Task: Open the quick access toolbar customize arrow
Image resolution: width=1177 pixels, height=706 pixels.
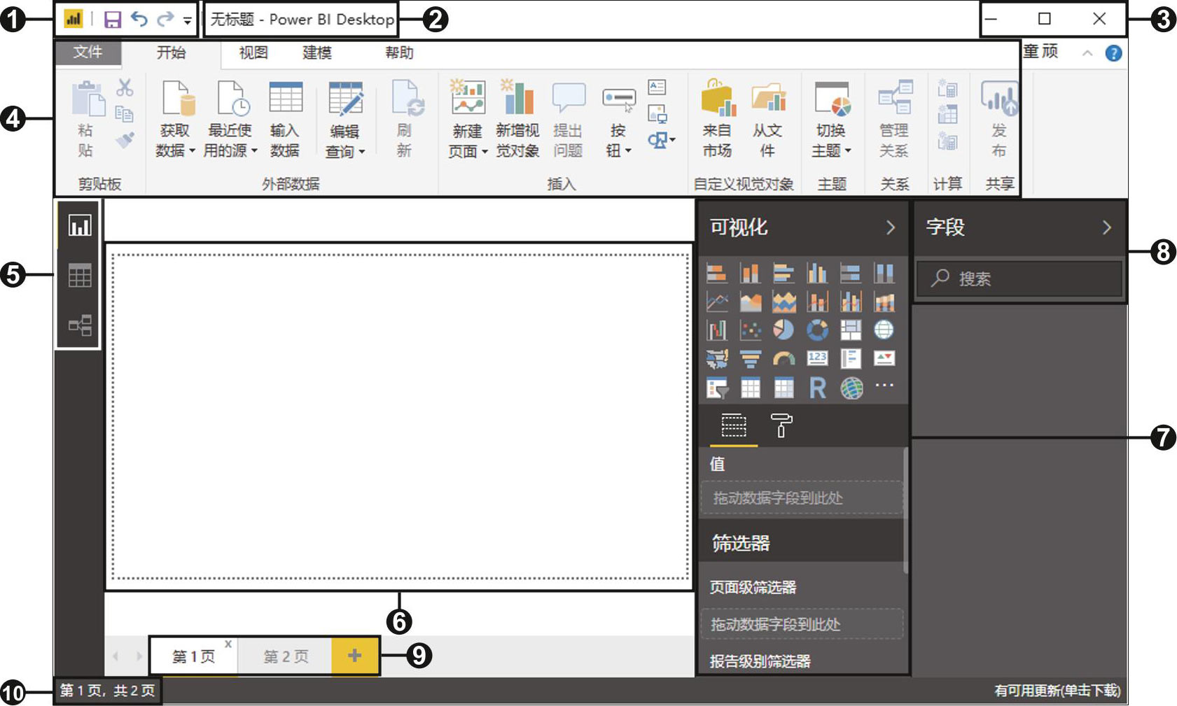Action: tap(187, 21)
